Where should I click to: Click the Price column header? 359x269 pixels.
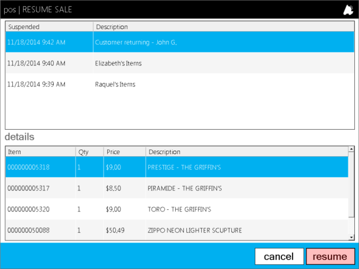click(124, 152)
